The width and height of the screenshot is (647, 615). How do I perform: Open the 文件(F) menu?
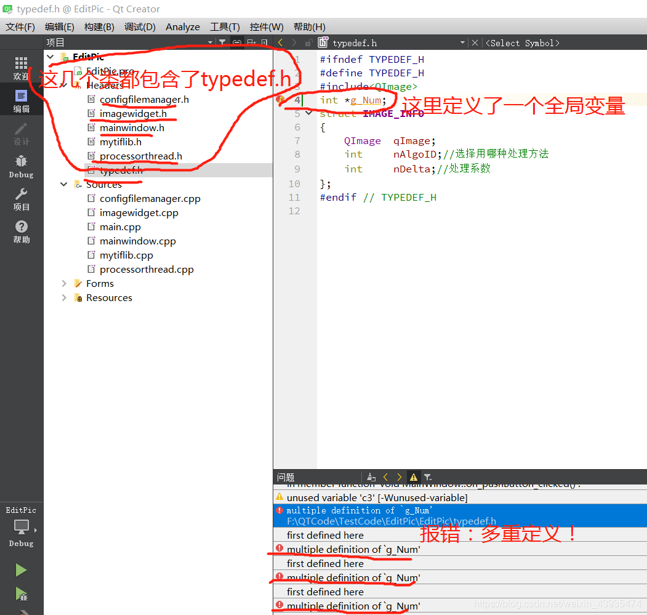tap(20, 27)
